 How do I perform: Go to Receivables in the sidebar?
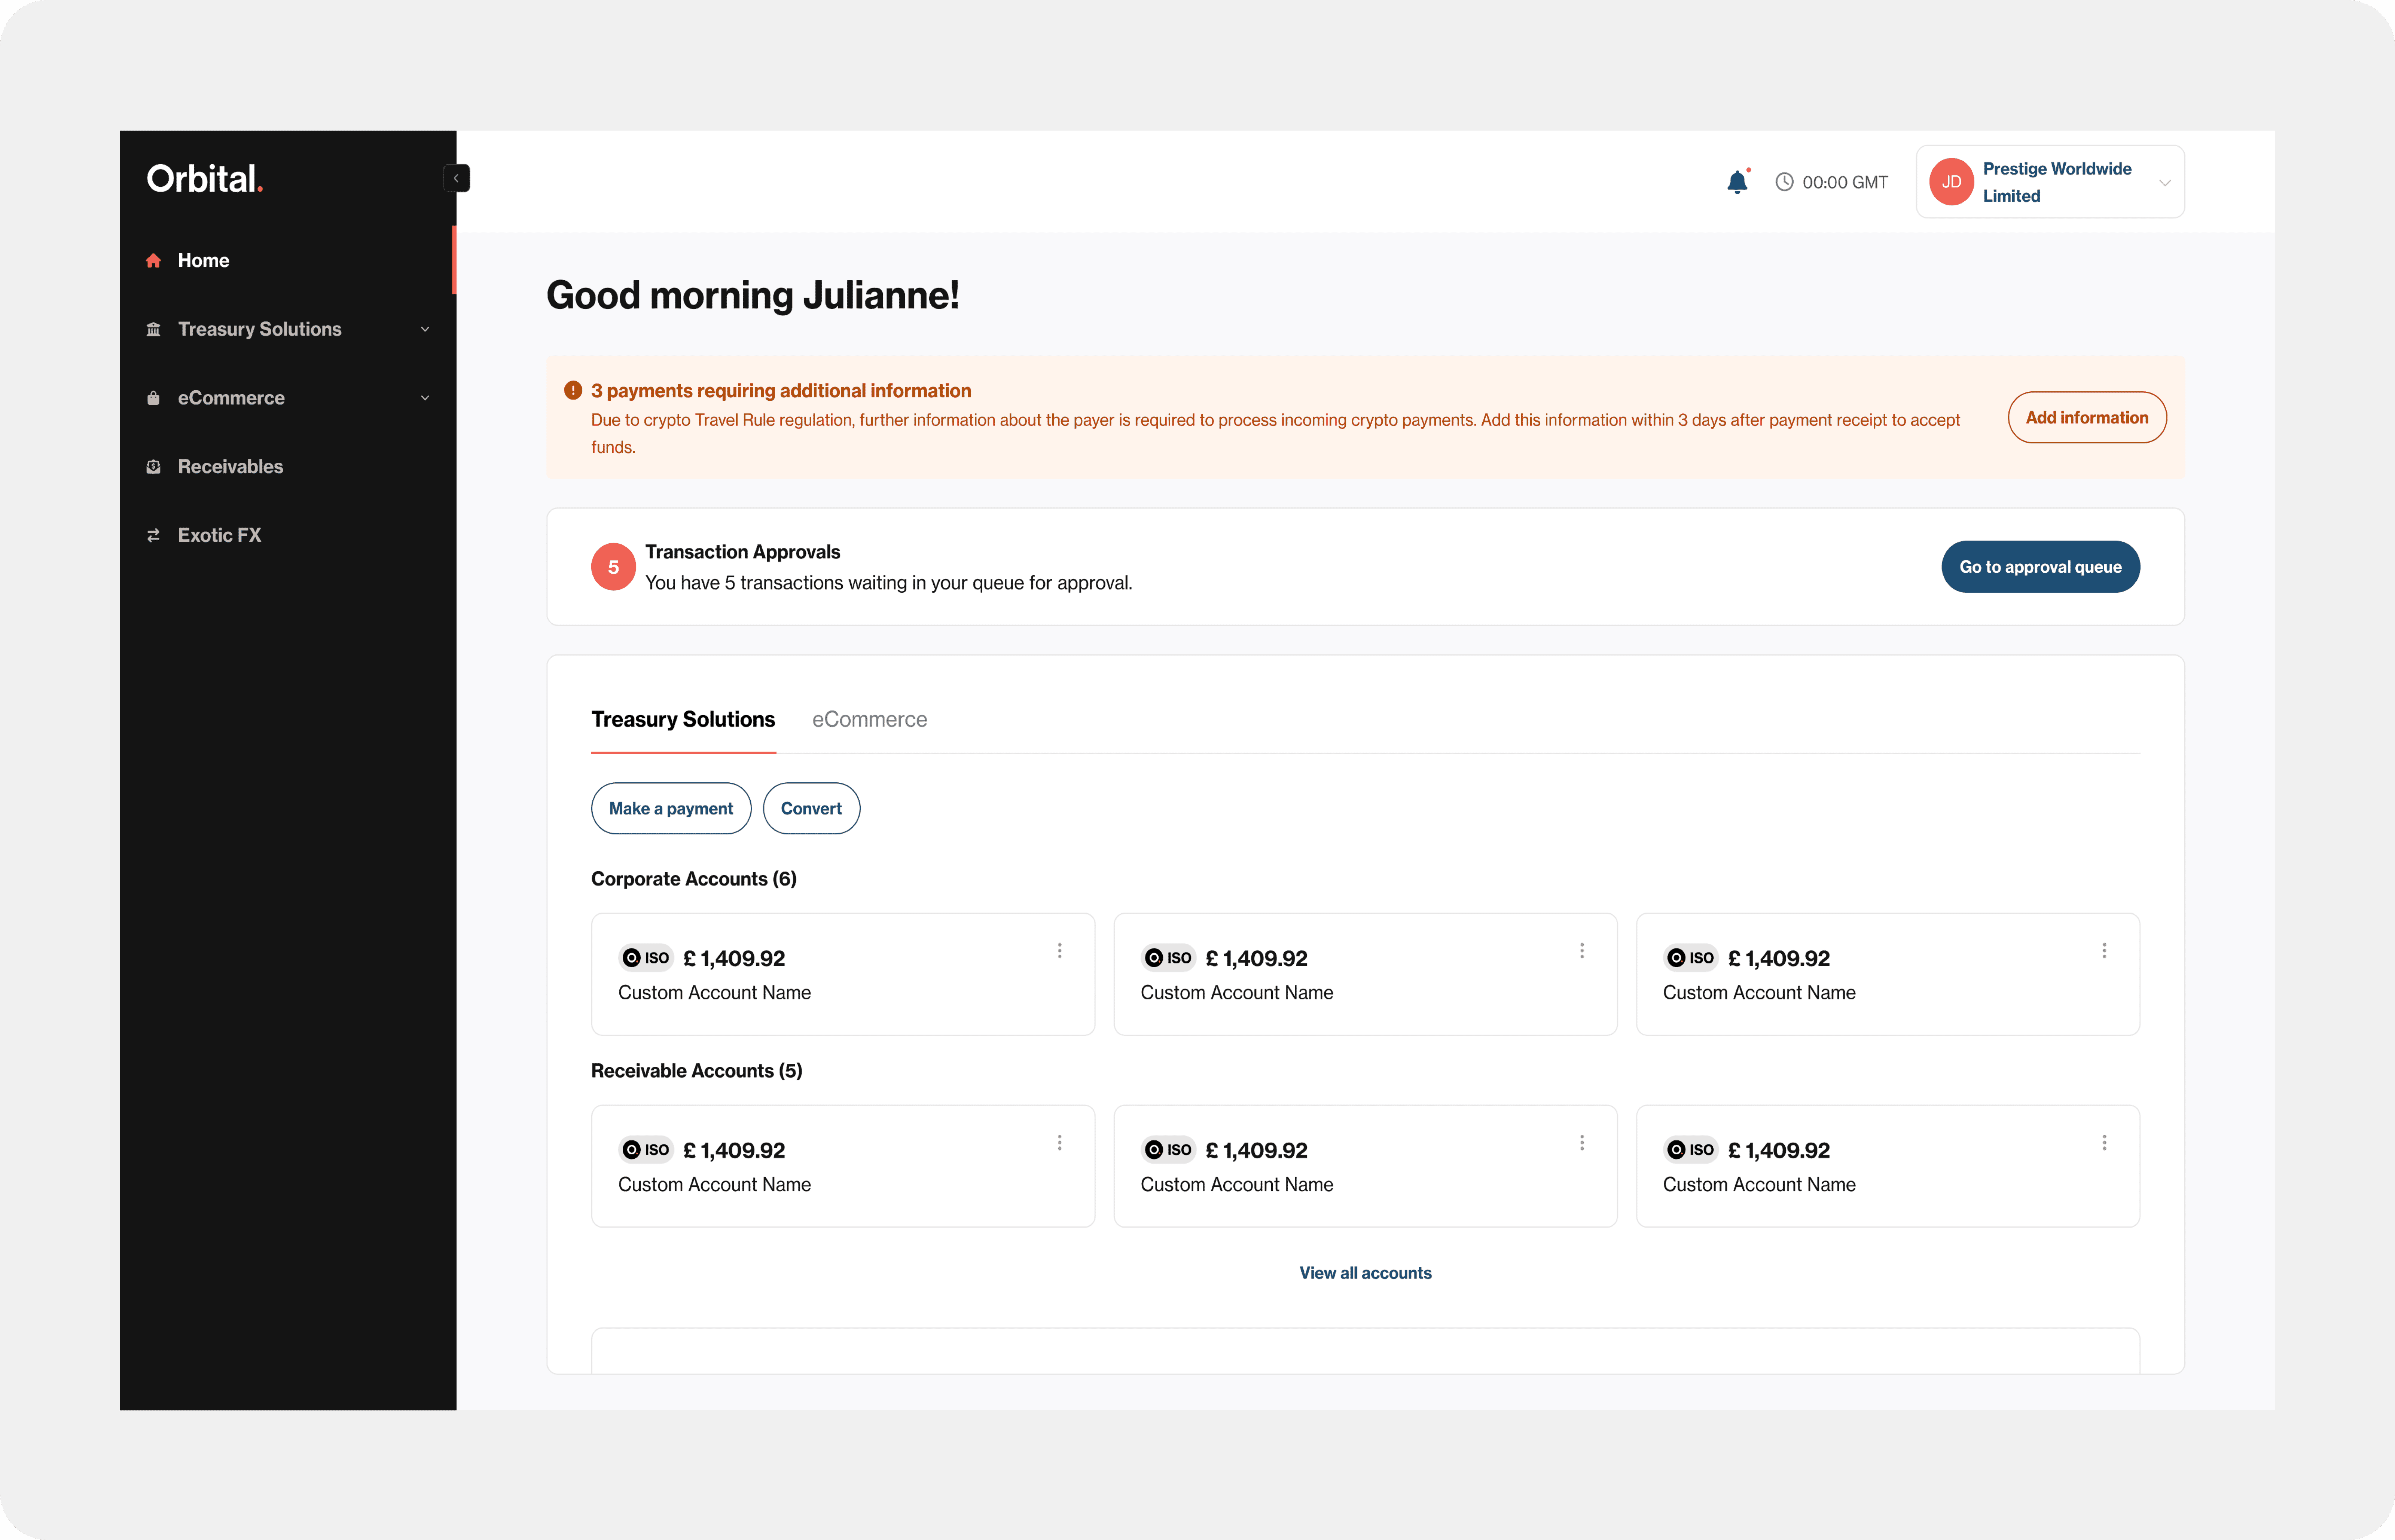pos(230,466)
